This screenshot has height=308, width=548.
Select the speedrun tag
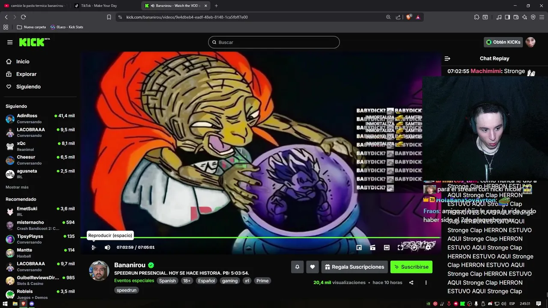pos(127,290)
